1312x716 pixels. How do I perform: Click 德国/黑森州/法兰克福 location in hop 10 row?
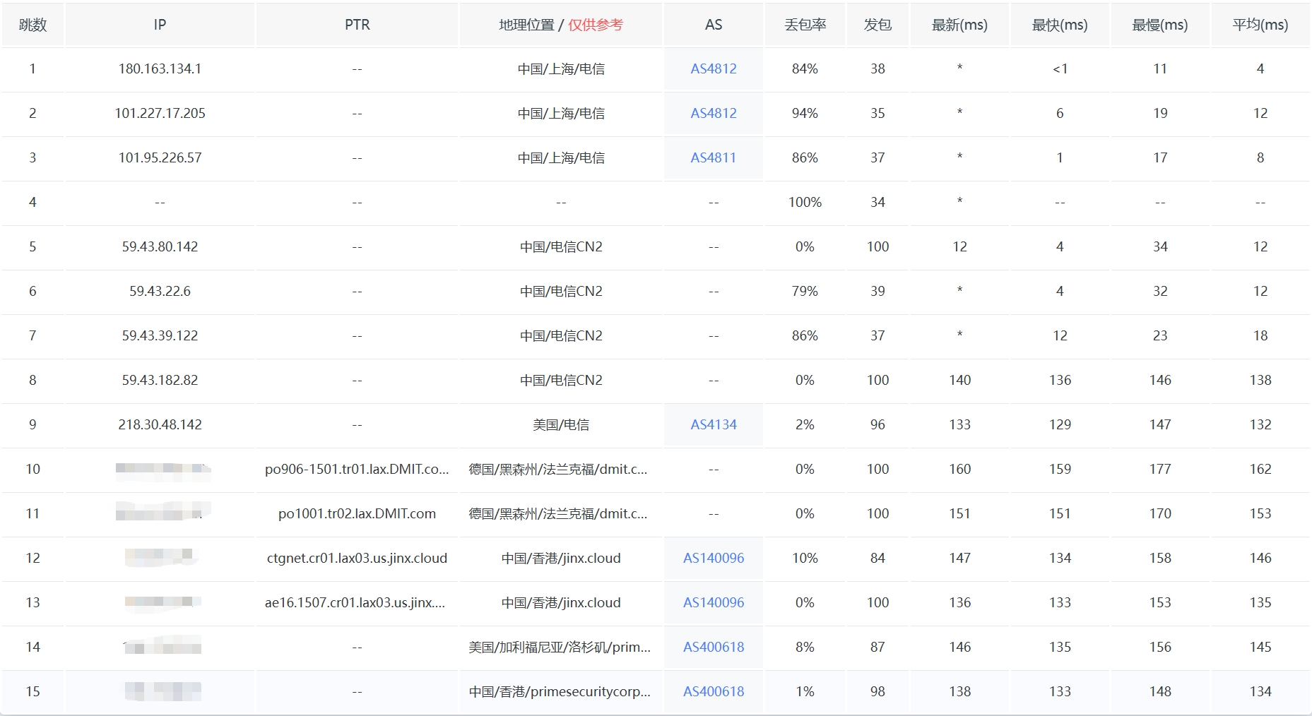558,469
